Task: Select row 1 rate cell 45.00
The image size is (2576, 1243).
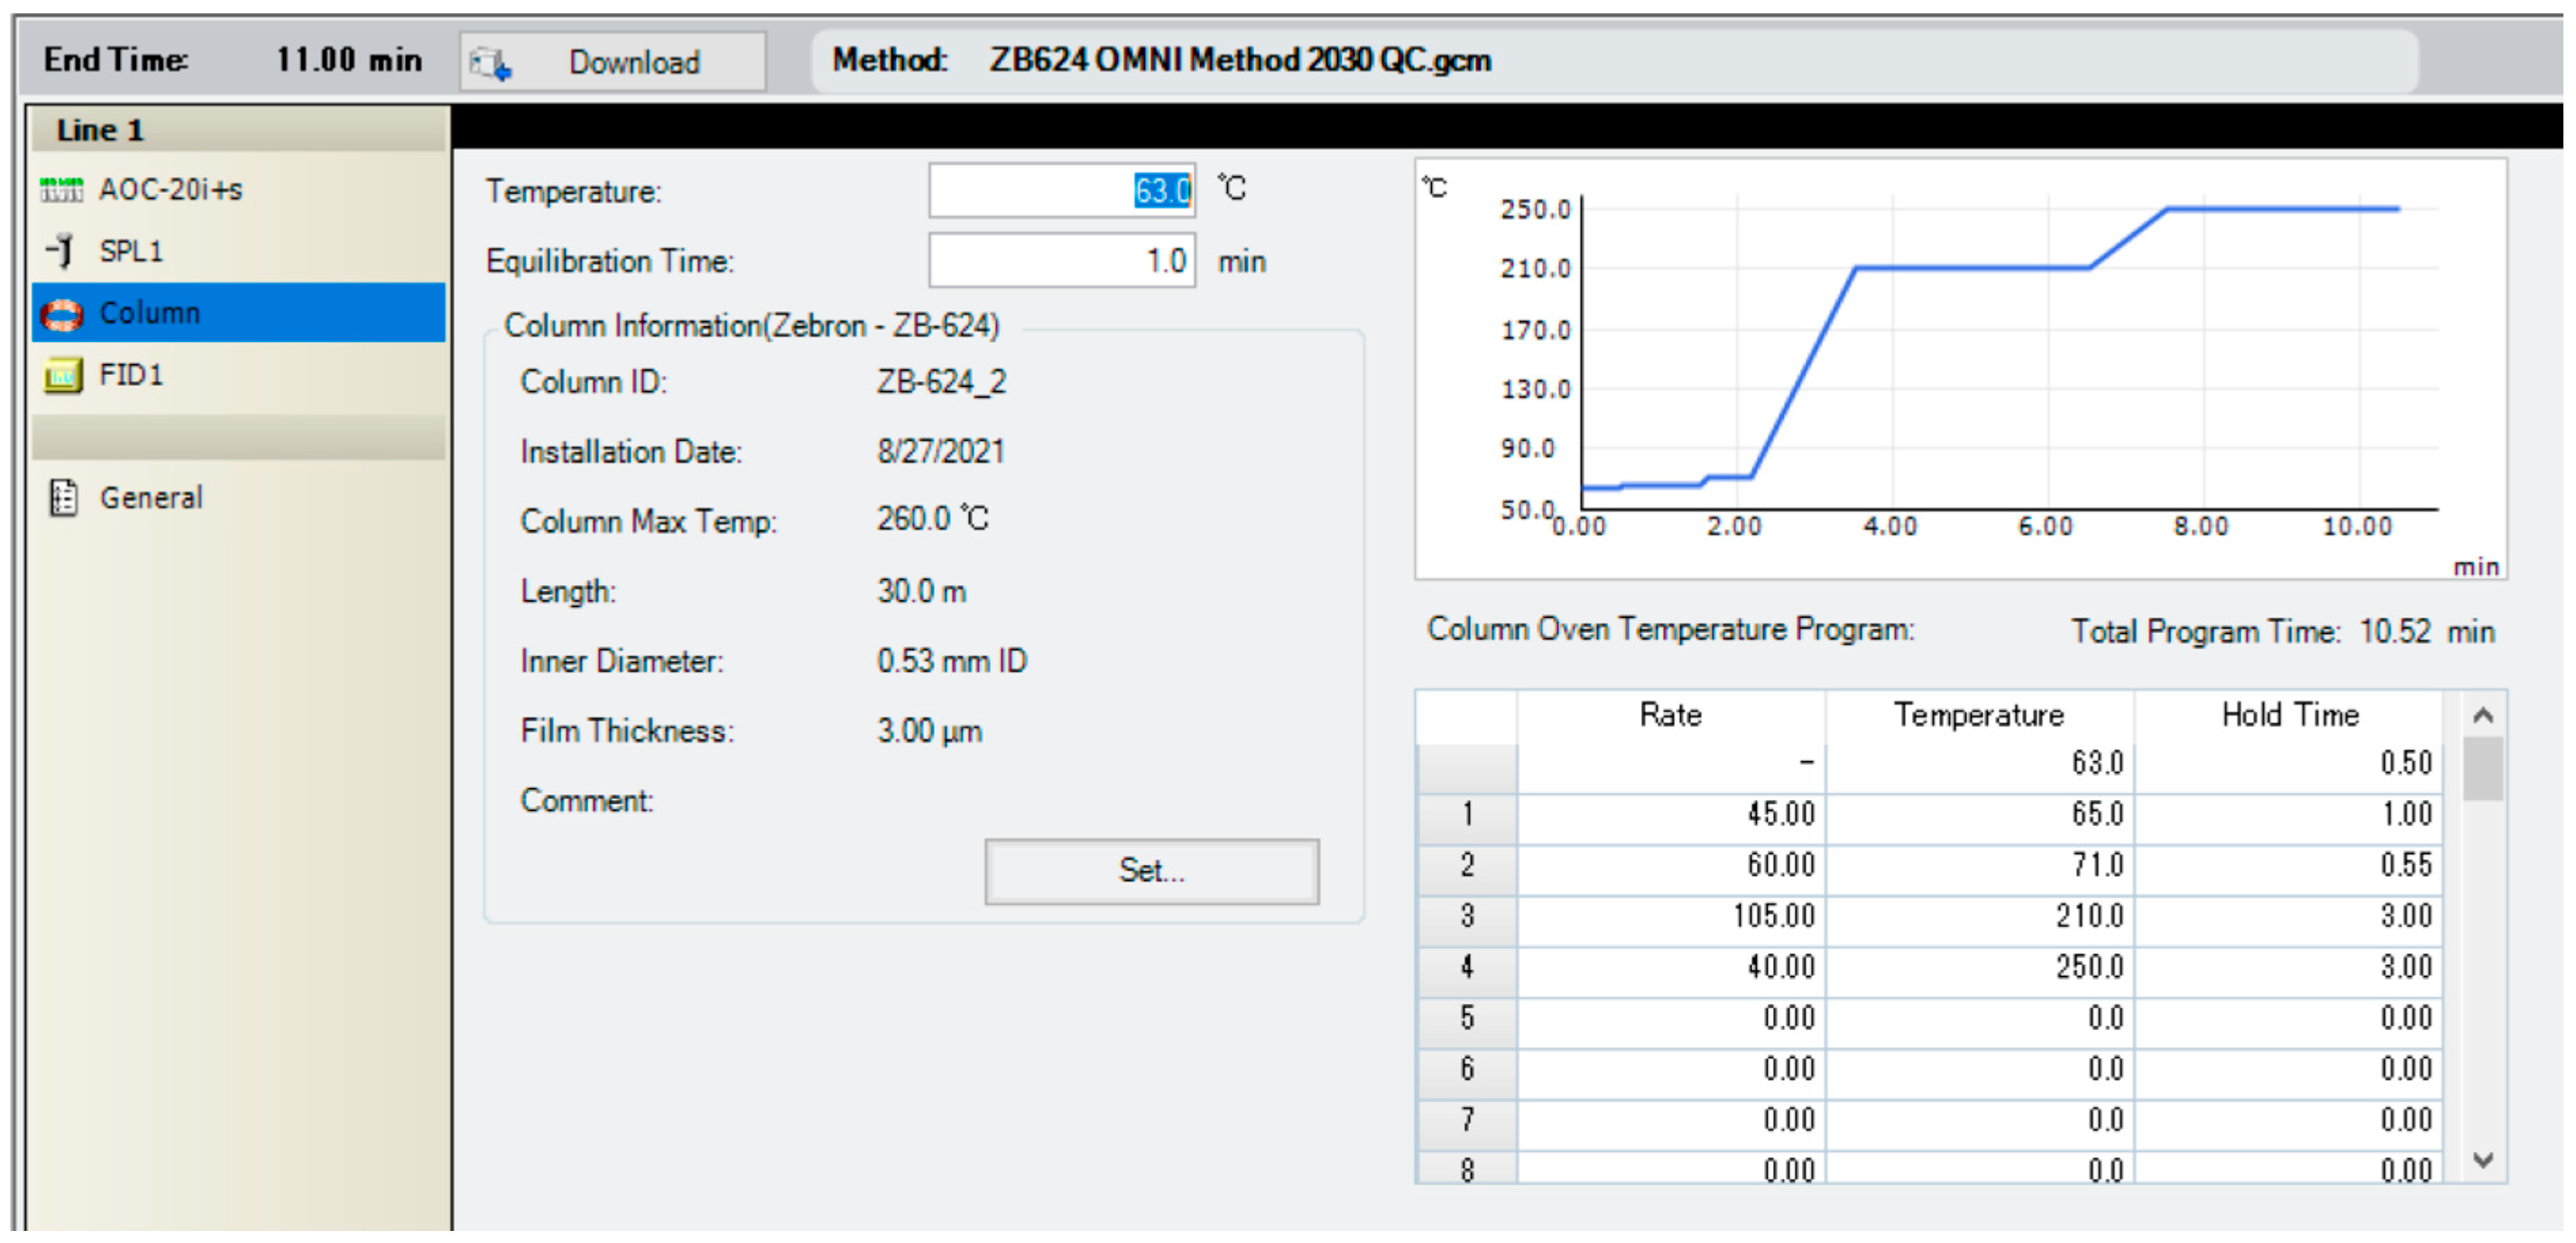Action: tap(1670, 814)
